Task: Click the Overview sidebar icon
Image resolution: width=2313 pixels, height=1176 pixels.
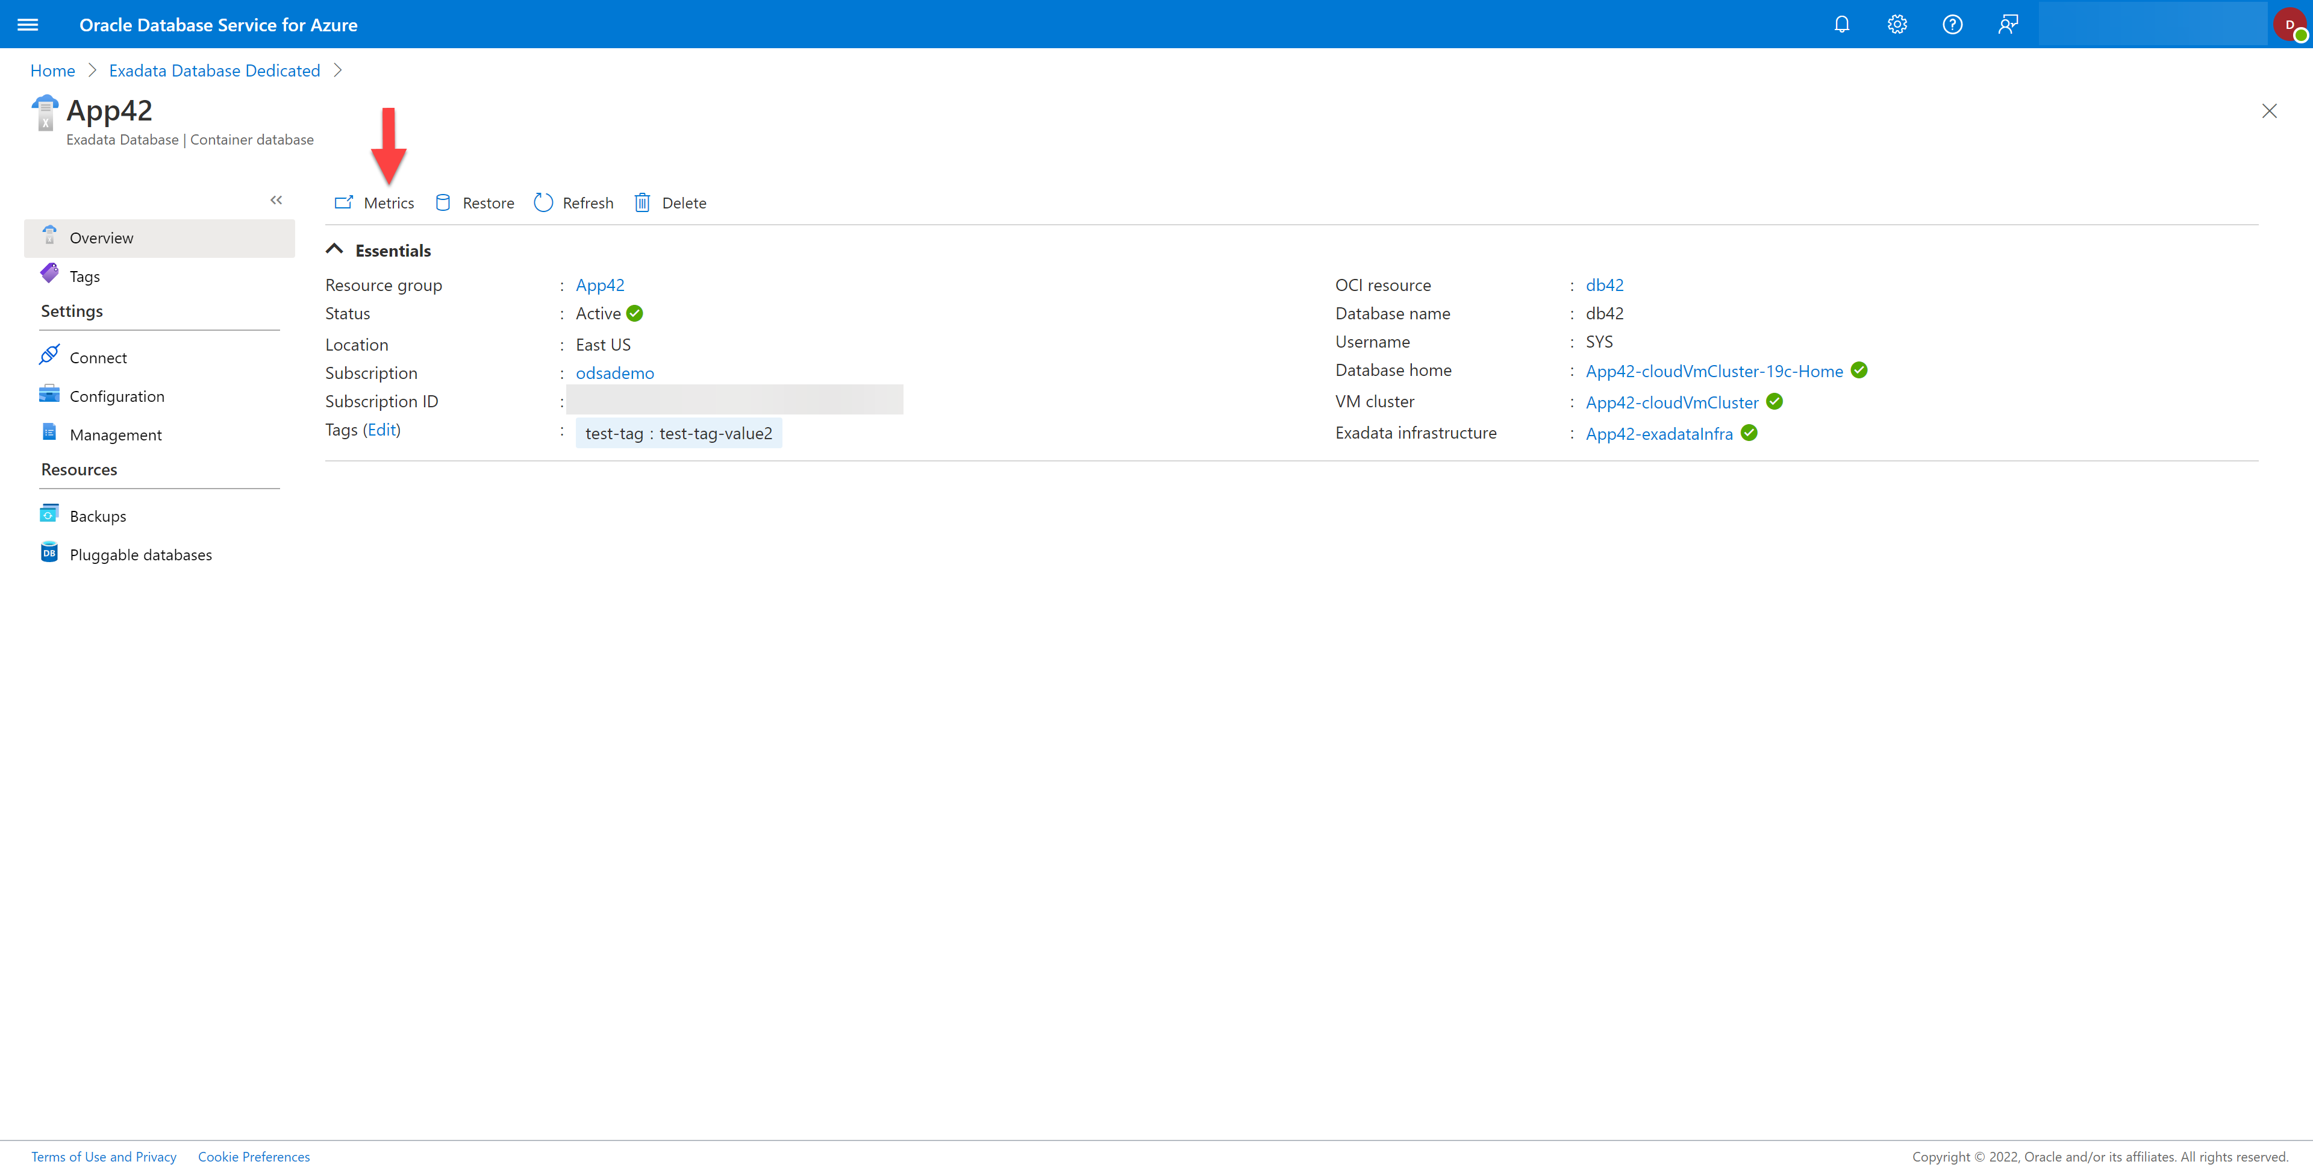Action: (x=49, y=236)
